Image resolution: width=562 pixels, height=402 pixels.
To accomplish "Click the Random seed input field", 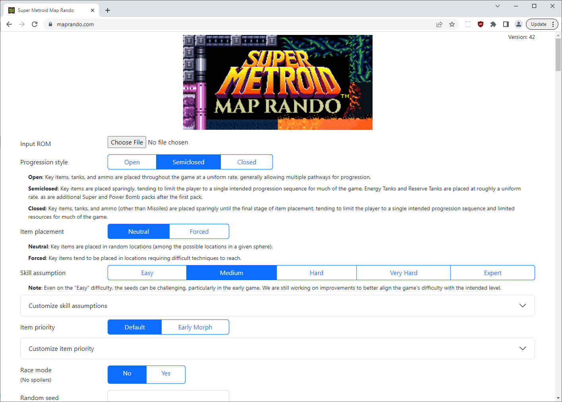I will [x=168, y=396].
